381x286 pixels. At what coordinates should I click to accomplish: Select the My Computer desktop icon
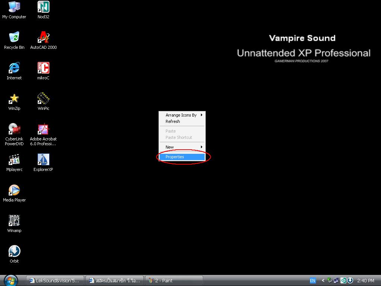point(14,10)
